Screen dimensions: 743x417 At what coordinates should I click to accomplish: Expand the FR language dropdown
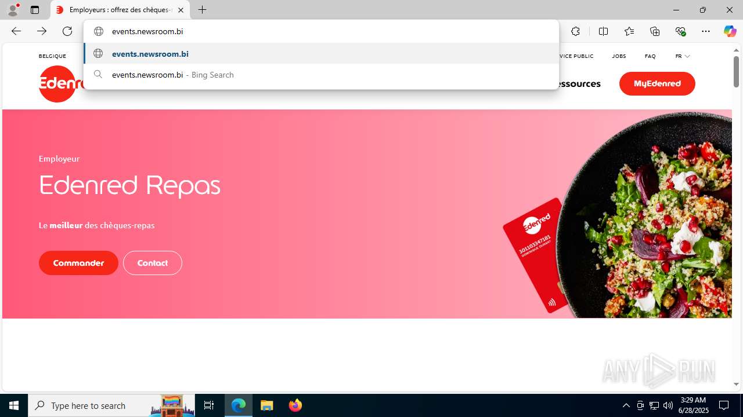click(683, 56)
